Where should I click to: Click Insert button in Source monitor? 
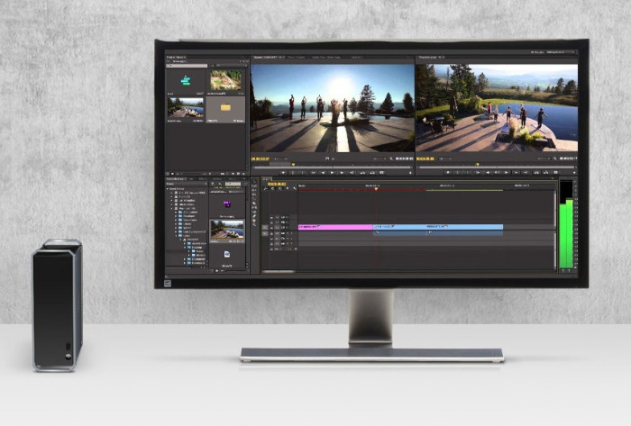[362, 172]
